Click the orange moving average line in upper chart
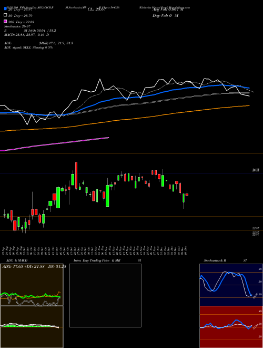This screenshot has width=263, height=348. pos(124,120)
